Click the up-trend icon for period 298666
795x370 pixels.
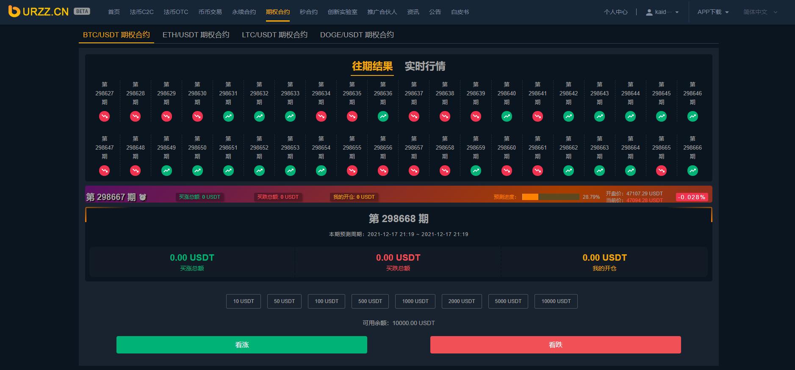point(693,170)
